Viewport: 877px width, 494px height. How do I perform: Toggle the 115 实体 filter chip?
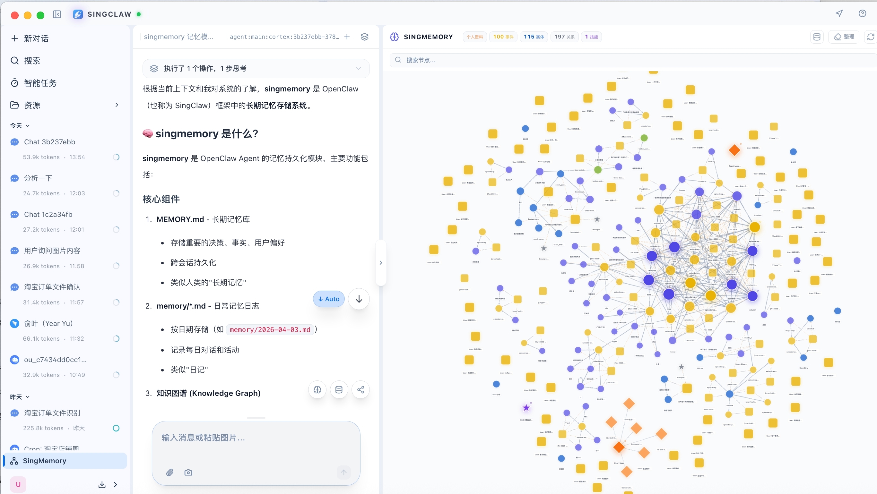[x=534, y=37]
